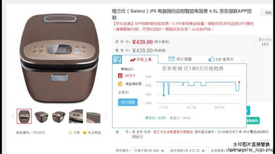Toggle the 对比 compare checkbox
The image size is (275, 154).
click(267, 13)
